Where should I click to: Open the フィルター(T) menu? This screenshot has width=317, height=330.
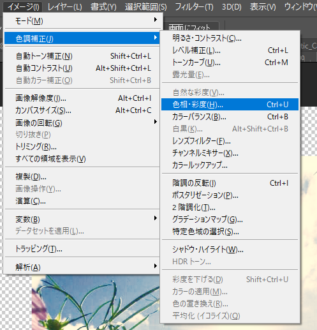(x=194, y=7)
